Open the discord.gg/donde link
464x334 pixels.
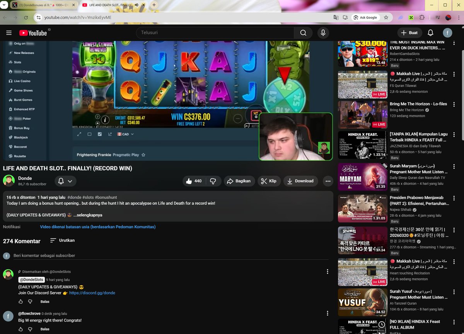click(x=92, y=293)
